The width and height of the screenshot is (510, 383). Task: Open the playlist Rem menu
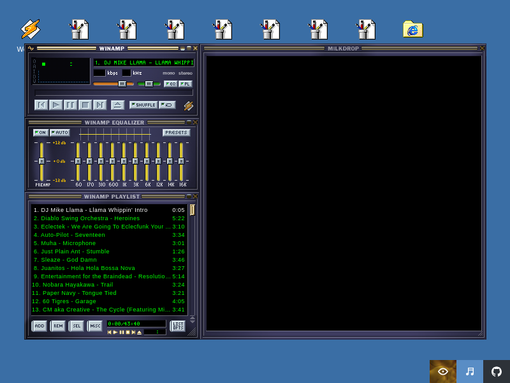(x=58, y=326)
